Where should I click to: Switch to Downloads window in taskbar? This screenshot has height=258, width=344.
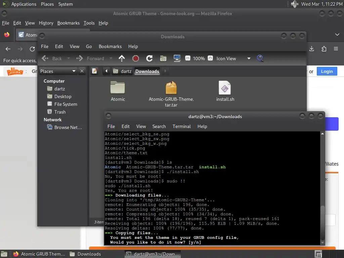point(86,254)
